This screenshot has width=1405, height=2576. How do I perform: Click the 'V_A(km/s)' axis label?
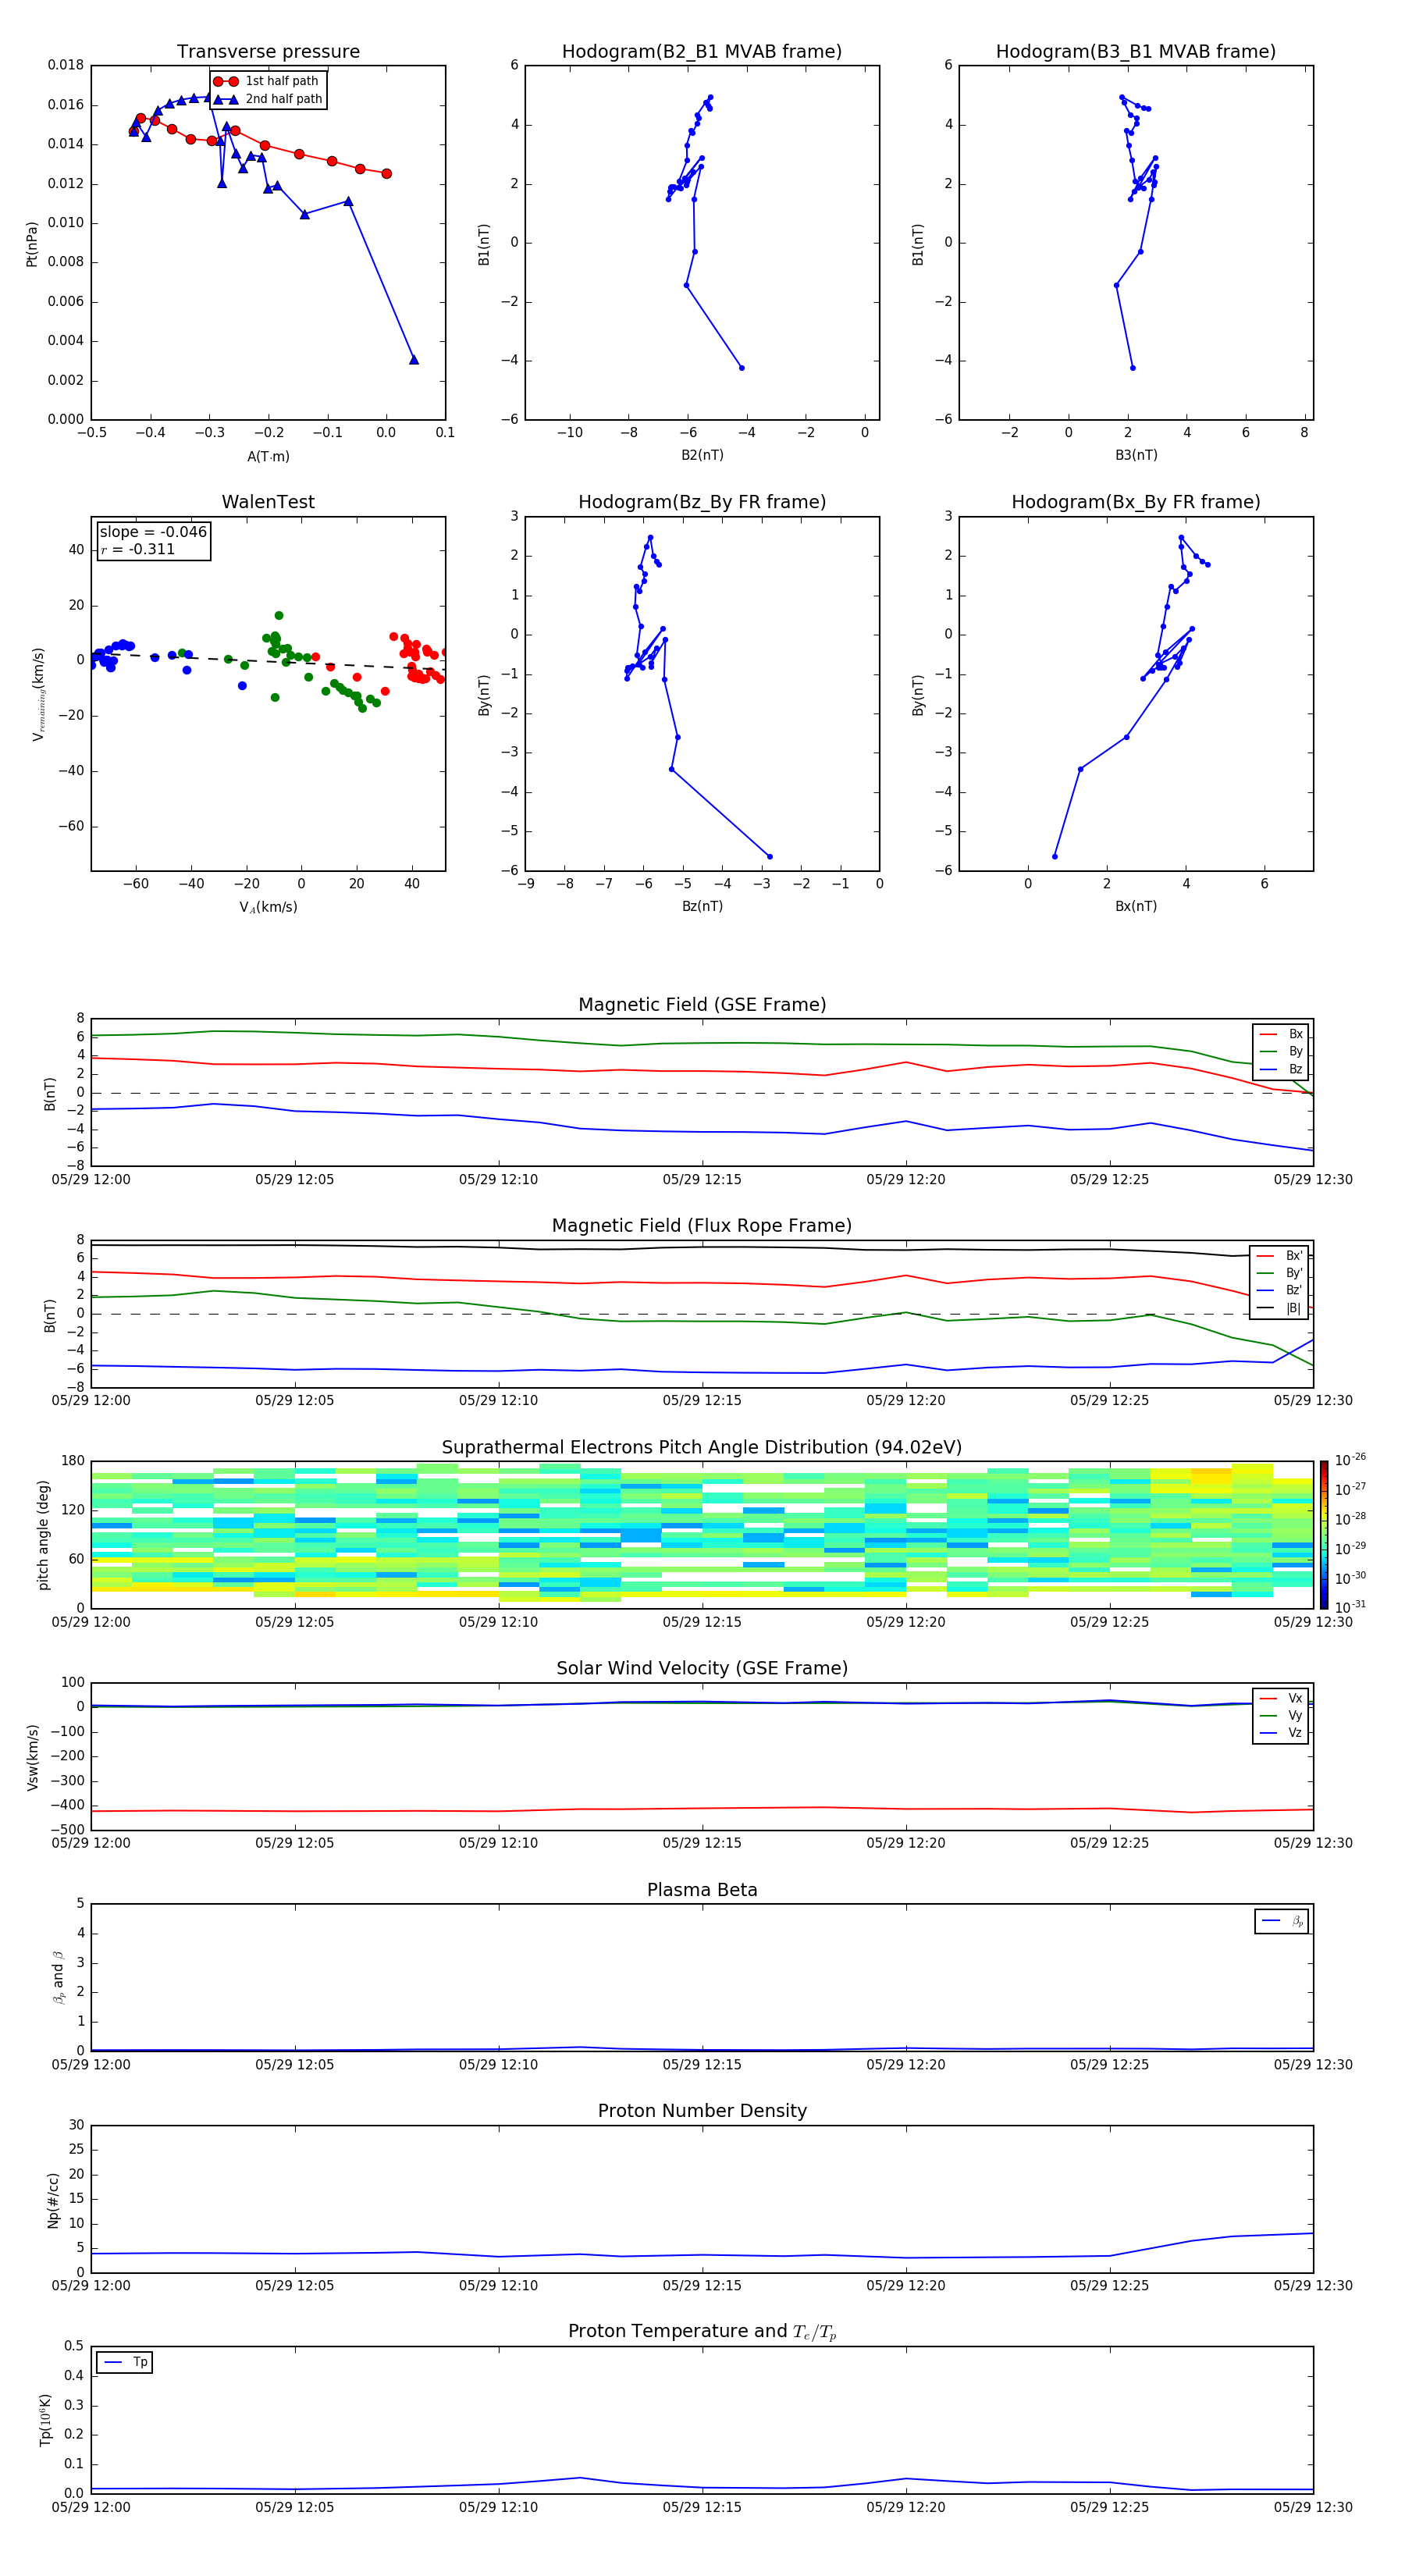coord(268,907)
